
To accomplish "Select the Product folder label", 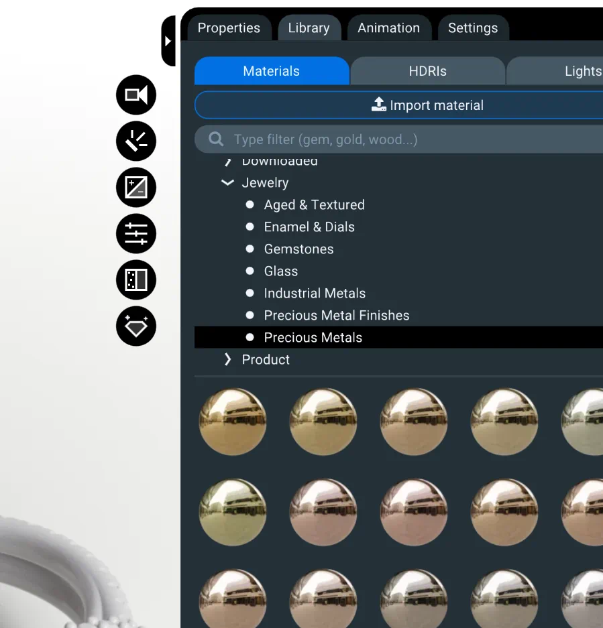I will coord(266,360).
